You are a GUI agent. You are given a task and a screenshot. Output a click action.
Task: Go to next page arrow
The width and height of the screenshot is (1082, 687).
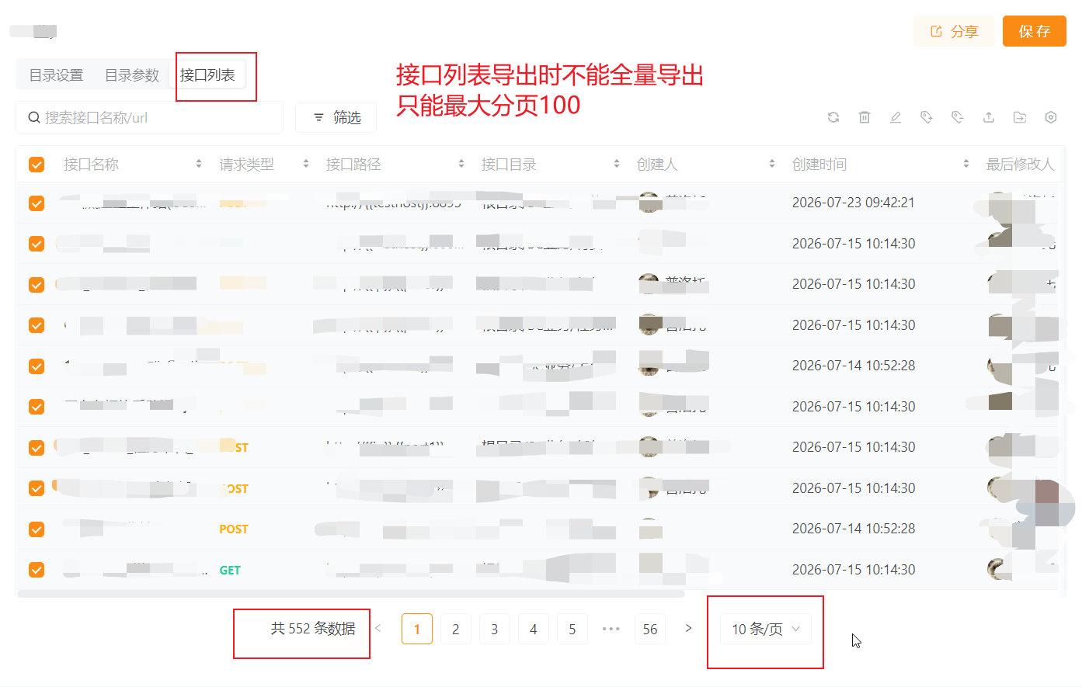(x=688, y=628)
